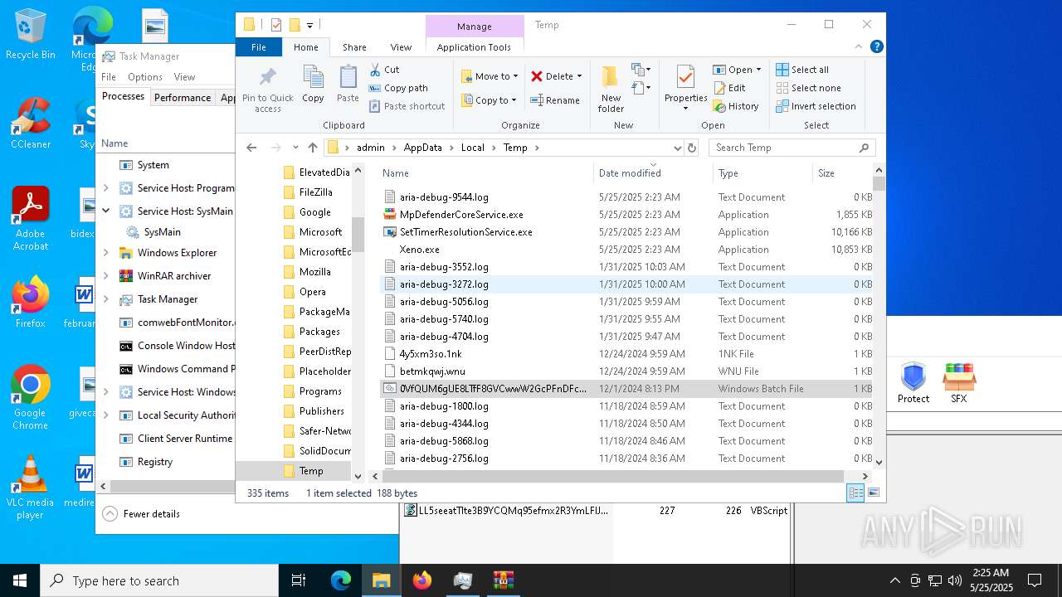
Task: Minimize the ribbon chevron
Action: tap(860, 47)
